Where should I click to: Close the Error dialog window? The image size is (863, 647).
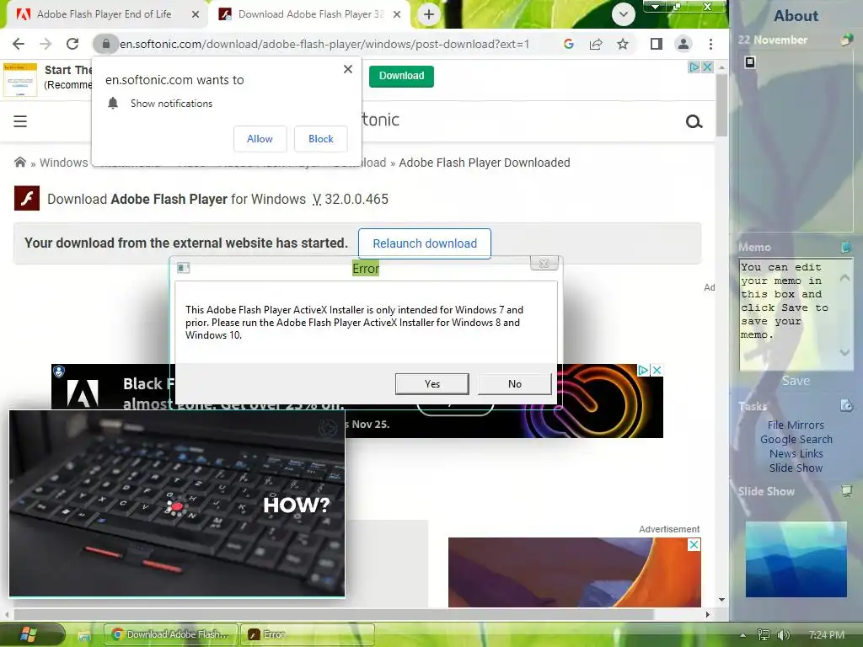tap(544, 264)
